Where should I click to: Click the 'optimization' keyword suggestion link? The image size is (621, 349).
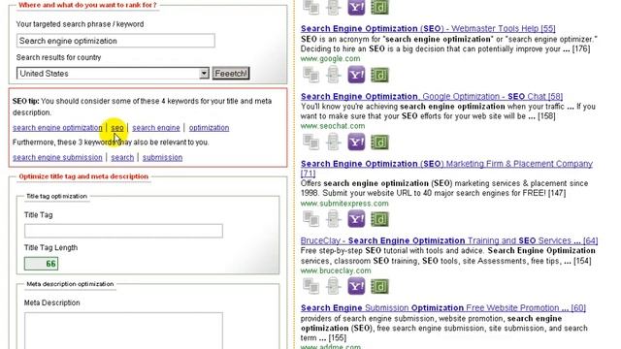209,128
